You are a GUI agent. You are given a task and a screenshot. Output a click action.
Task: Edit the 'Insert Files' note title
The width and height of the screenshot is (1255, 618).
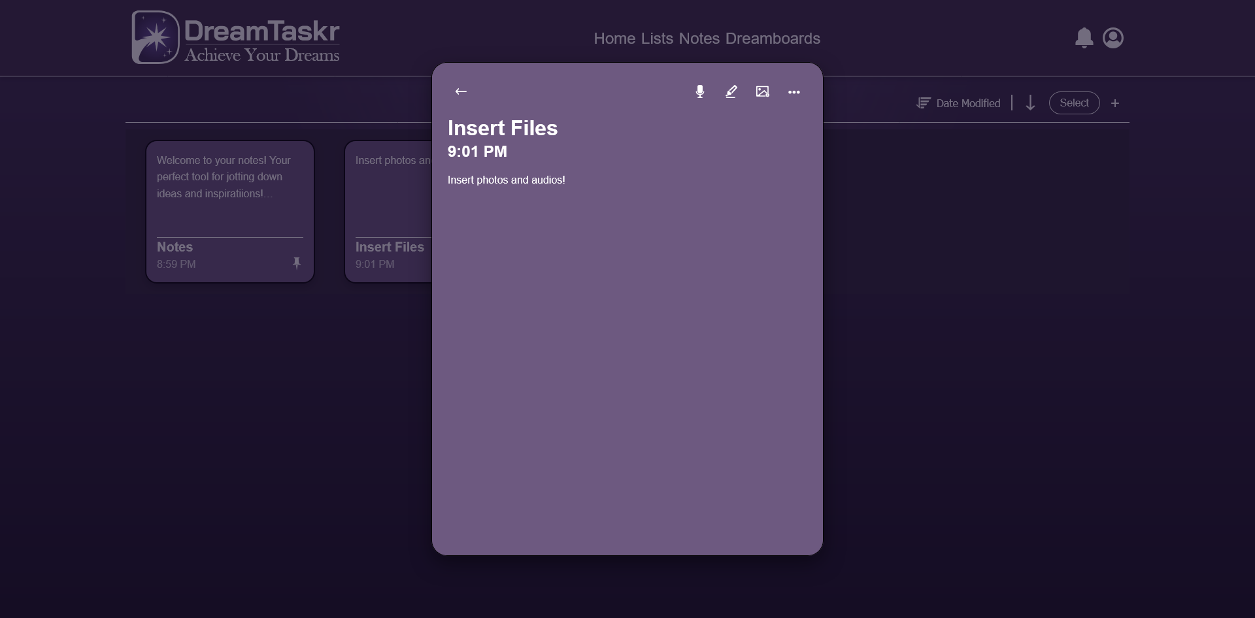(503, 128)
